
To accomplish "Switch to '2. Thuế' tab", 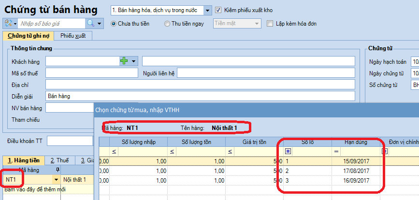I will pyautogui.click(x=59, y=160).
